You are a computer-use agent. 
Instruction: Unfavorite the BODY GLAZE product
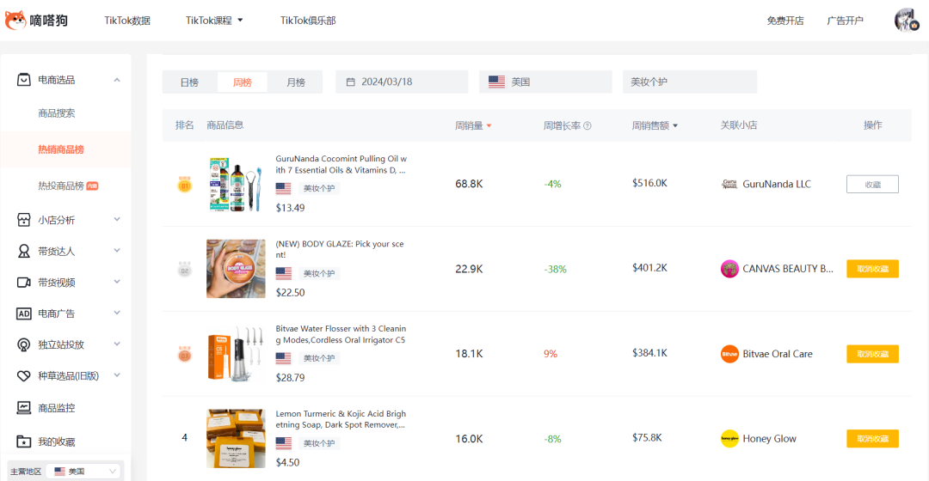click(872, 269)
